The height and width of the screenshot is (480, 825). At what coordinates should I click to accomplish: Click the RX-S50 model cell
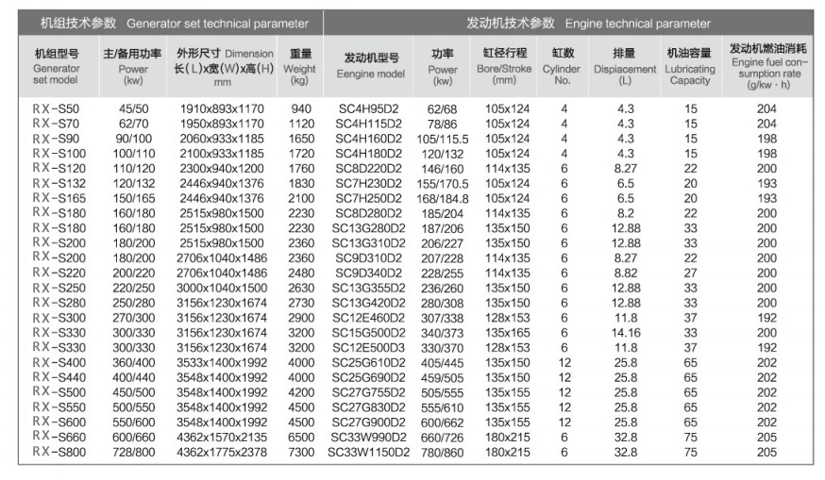(56, 108)
